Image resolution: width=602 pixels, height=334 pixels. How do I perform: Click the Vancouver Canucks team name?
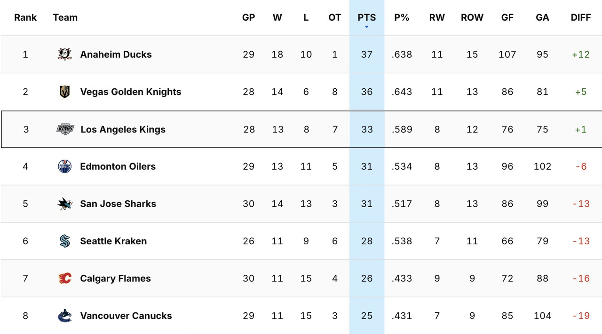pyautogui.click(x=126, y=316)
